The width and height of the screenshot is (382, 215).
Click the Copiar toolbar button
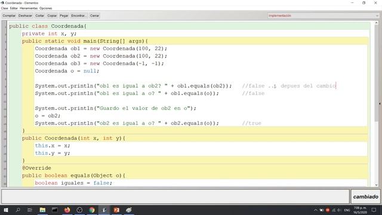click(52, 16)
